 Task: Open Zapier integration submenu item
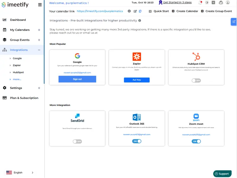click(x=17, y=65)
